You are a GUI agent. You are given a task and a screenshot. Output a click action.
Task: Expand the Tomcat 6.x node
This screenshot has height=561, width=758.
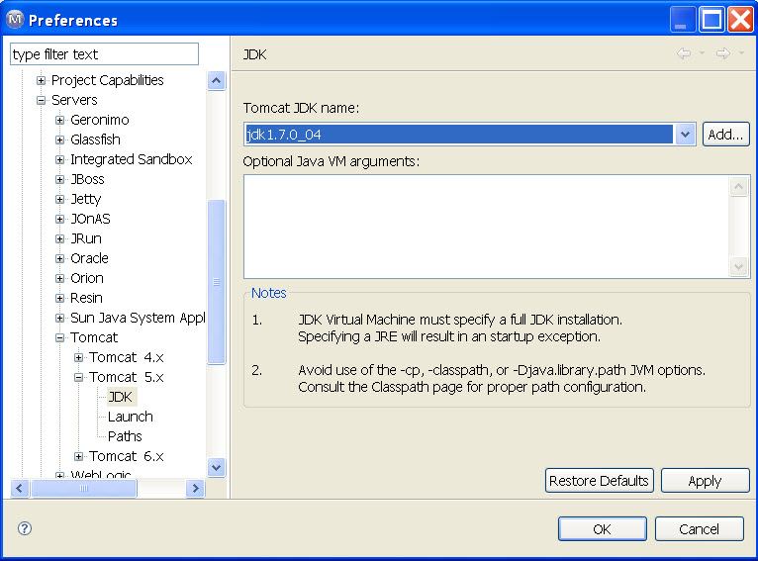point(79,456)
